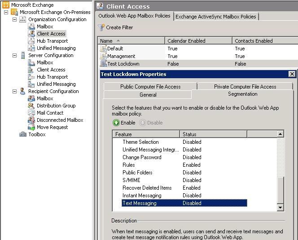Select the Instant Messaging feature row
298x240 pixels.
pyautogui.click(x=184, y=196)
